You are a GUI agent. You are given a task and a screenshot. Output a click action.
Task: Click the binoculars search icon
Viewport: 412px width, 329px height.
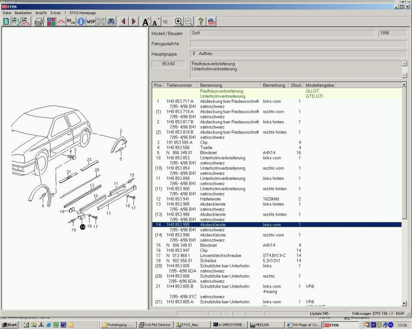coord(111,22)
